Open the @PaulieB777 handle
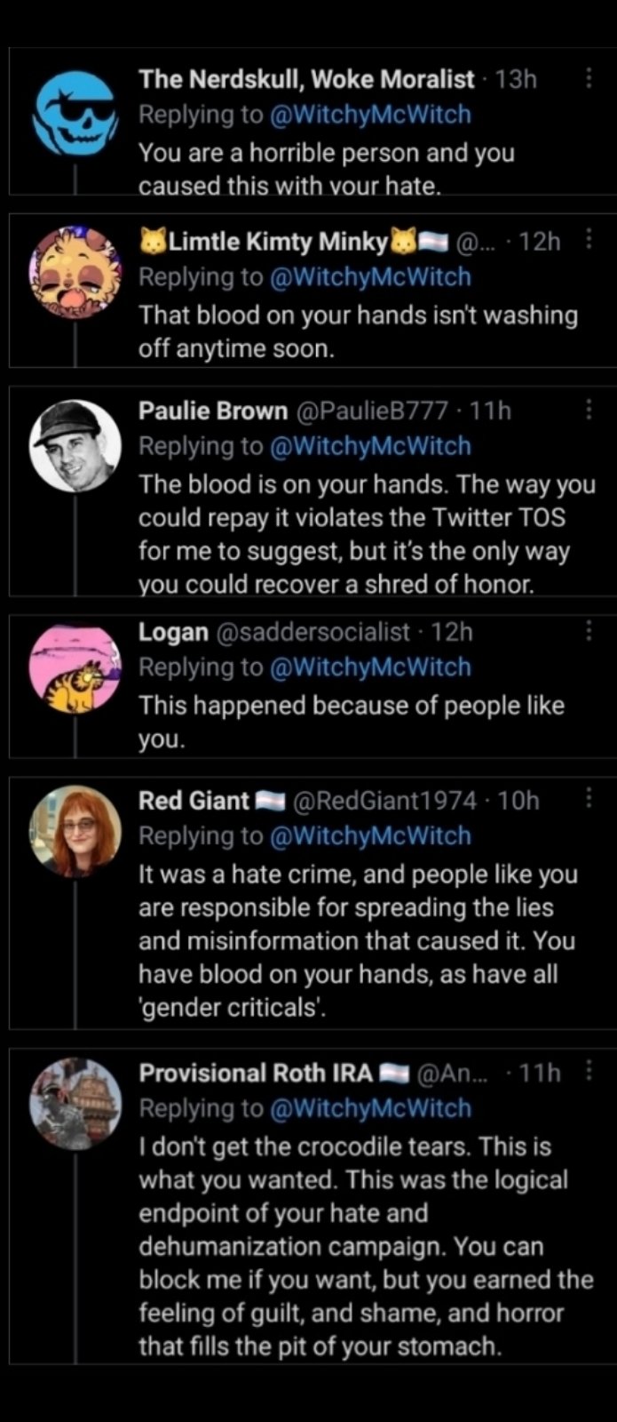This screenshot has width=617, height=1422. (372, 411)
